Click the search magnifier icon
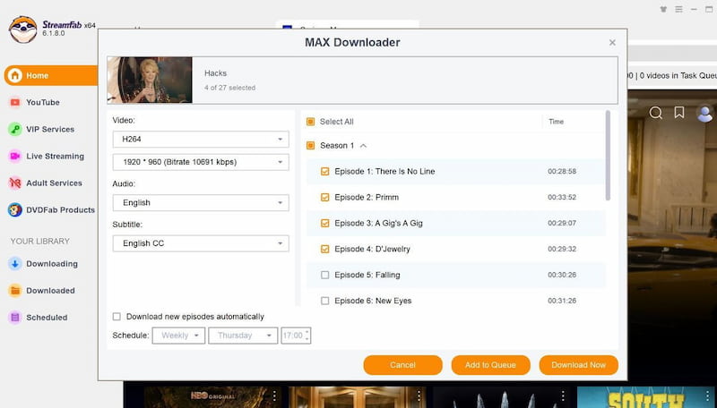Screen dimensions: 717x408 pos(656,113)
